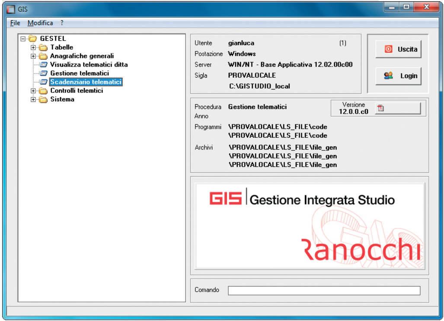Viewport: 444px width, 321px height.
Task: Maximize the GIS window
Action: (x=406, y=7)
